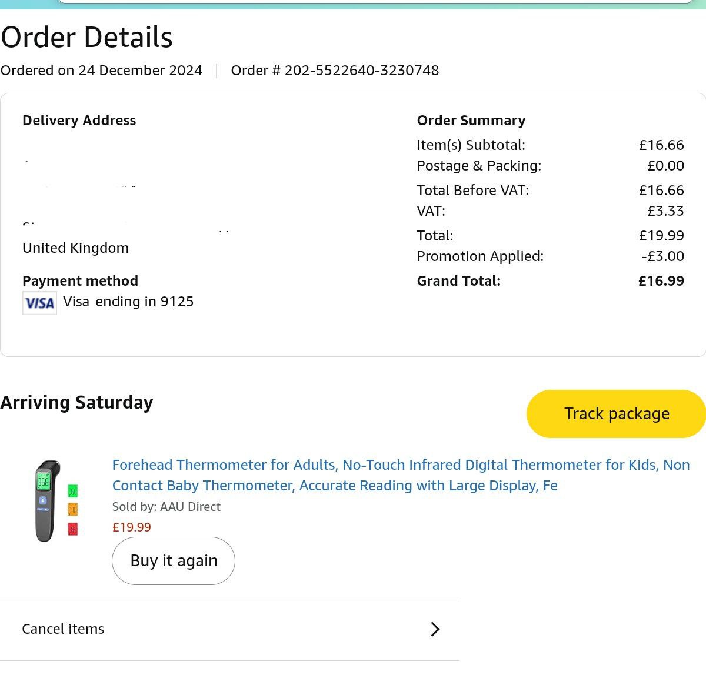This screenshot has height=675, width=706.
Task: Click the Grand Total £16.99 amount
Action: coord(661,281)
